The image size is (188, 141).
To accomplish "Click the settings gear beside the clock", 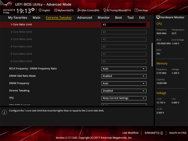I will [33, 9].
